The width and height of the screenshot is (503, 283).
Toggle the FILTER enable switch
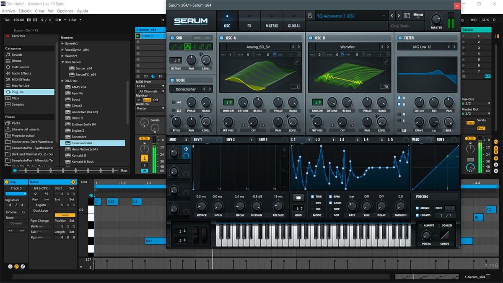click(399, 38)
